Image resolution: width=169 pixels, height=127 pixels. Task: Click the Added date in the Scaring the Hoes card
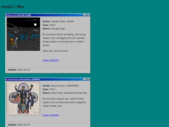23,125
